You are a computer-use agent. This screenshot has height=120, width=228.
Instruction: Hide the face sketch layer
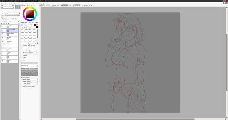tap(2, 41)
